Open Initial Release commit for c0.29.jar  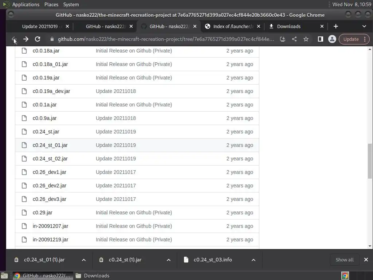click(134, 213)
